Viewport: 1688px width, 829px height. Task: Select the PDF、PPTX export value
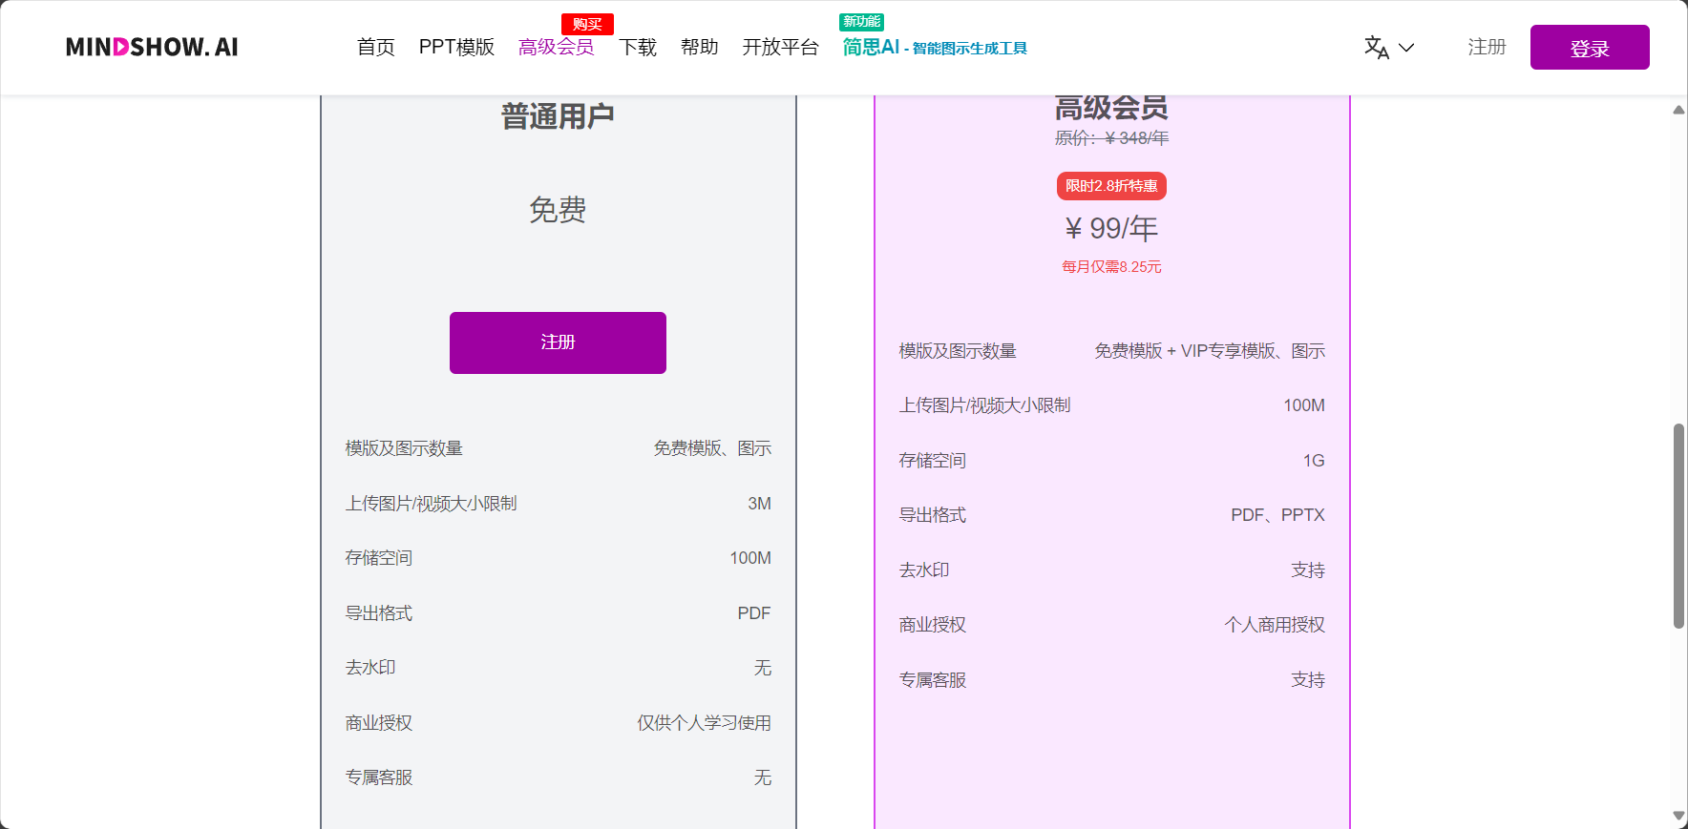point(1277,515)
